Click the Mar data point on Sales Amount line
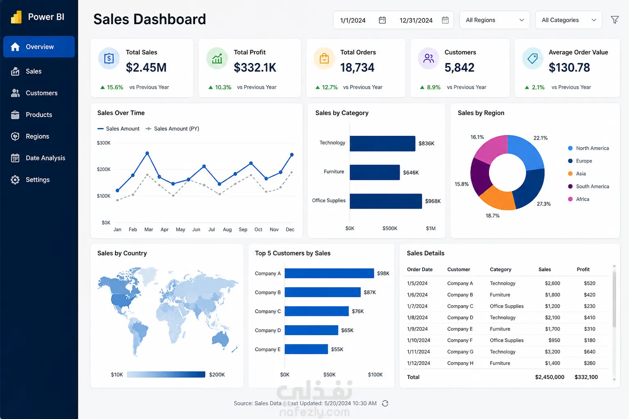Image resolution: width=629 pixels, height=419 pixels. [x=147, y=153]
